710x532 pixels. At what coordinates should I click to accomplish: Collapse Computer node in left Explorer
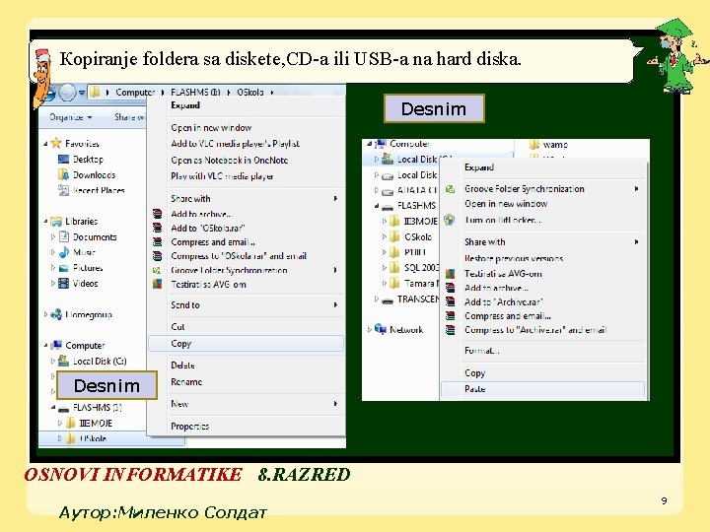tap(45, 346)
